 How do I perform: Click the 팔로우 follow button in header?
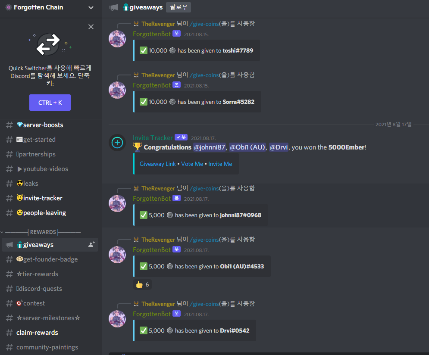click(x=178, y=7)
